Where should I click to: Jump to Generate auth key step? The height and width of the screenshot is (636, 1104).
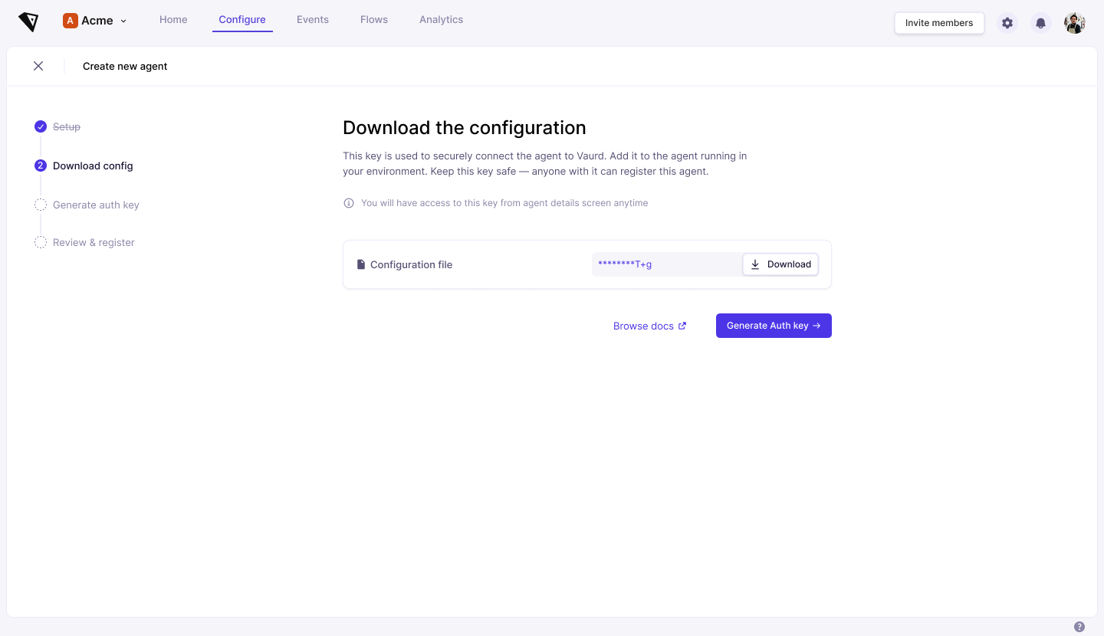pyautogui.click(x=96, y=205)
